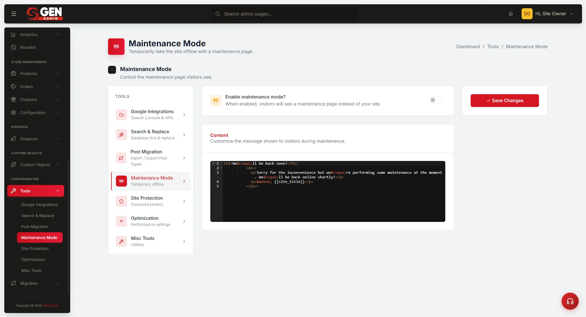Screen dimensions: 586x317
Task: Click the Misc Tools wrench icon
Action: (x=121, y=241)
